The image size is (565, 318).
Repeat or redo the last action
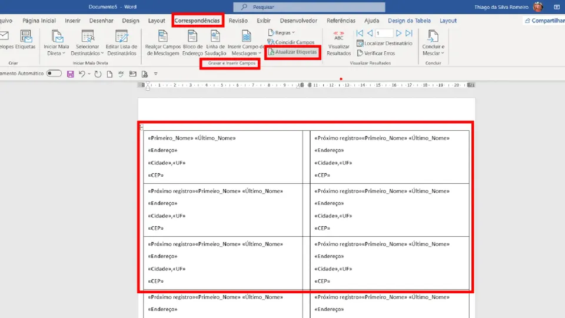(x=98, y=74)
